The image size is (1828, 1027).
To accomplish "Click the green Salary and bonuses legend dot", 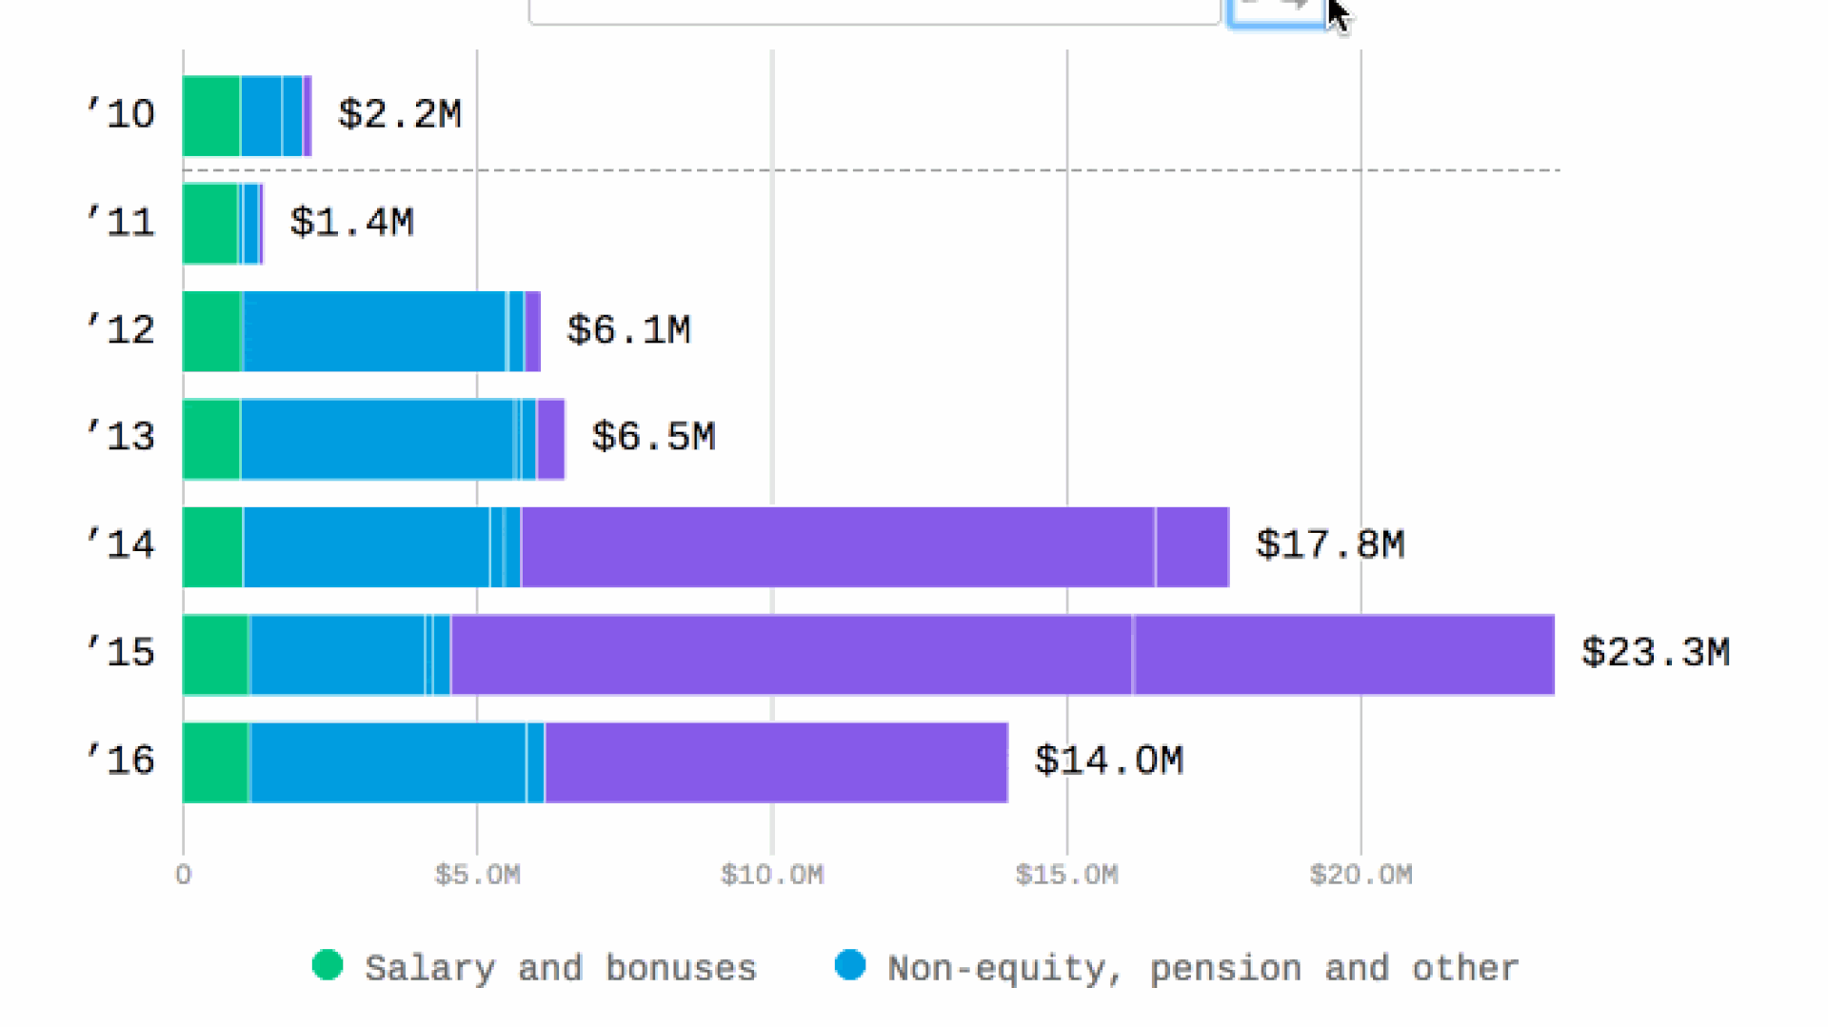I will click(328, 965).
